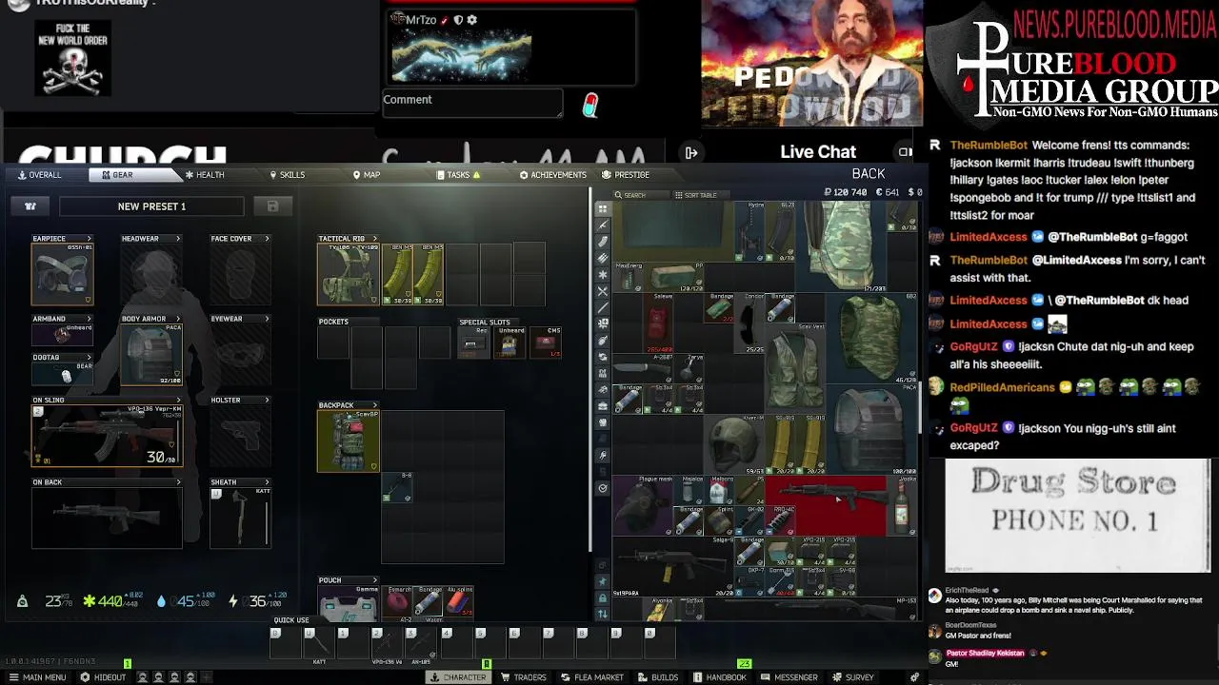Viewport: 1219px width, 685px height.
Task: Click the magnifier Search icon above stash
Action: click(x=618, y=195)
